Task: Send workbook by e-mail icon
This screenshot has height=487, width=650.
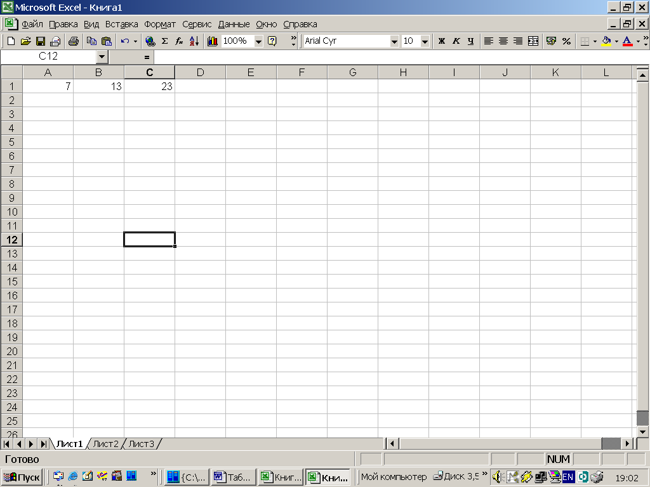Action: pyautogui.click(x=55, y=41)
